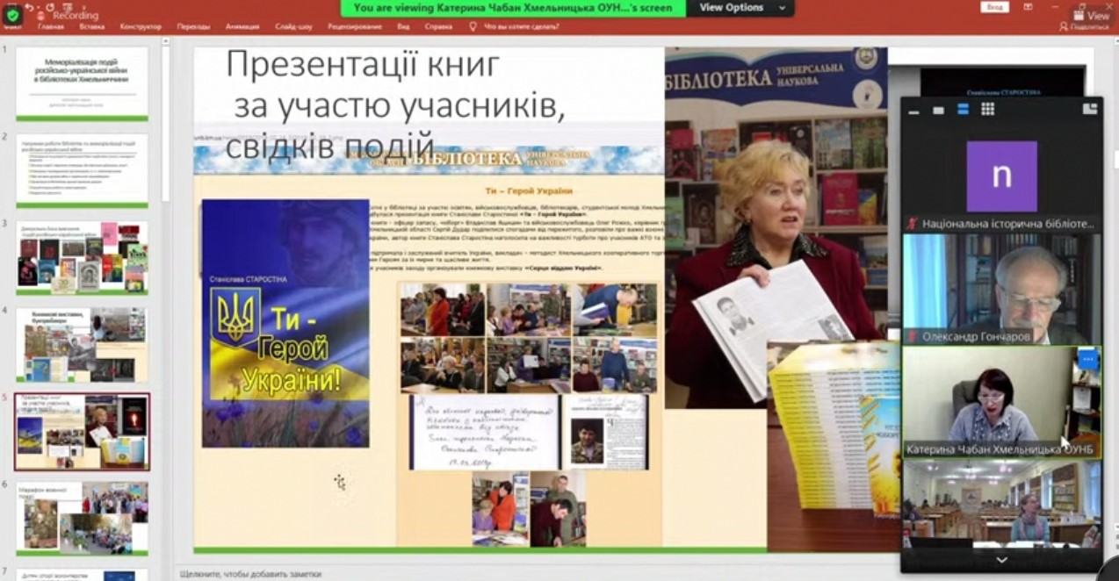Click the exit-floating-panel icon in Zoom panel

1090,109
